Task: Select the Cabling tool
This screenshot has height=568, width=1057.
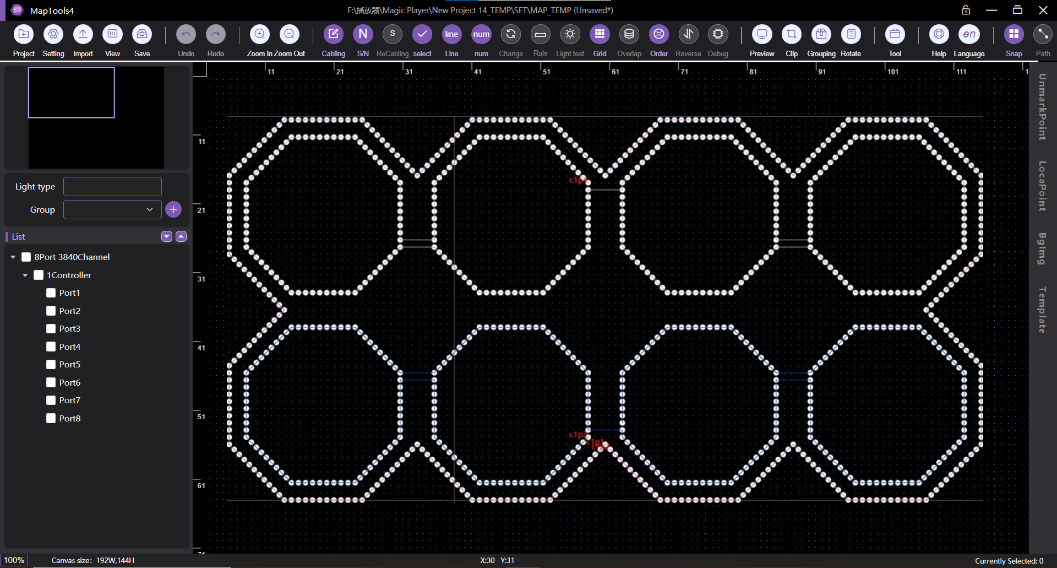Action: [333, 34]
